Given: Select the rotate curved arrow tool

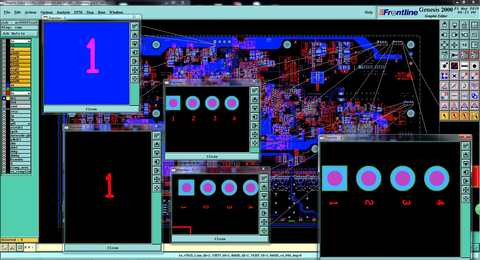Looking at the screenshot, I should coord(464,86).
